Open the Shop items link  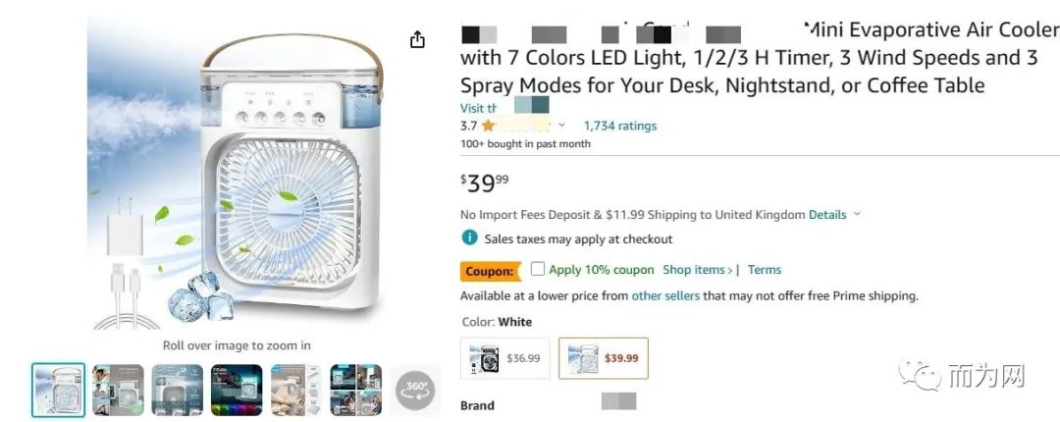point(698,270)
